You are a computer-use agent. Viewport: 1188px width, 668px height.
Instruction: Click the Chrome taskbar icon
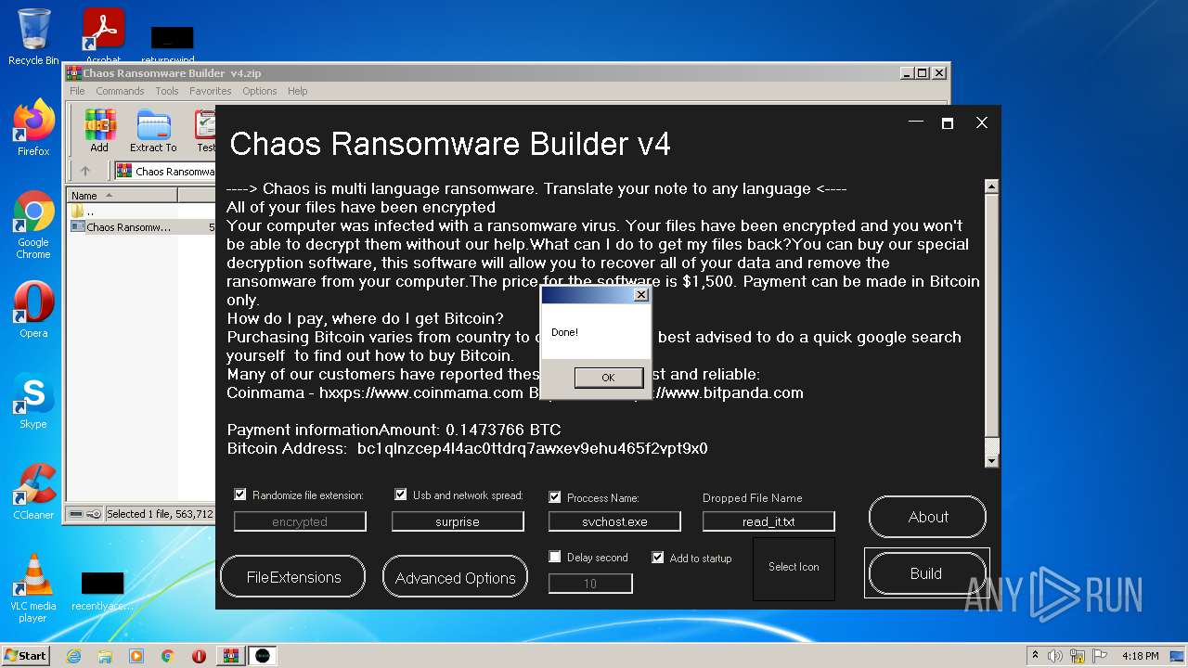[x=168, y=656]
